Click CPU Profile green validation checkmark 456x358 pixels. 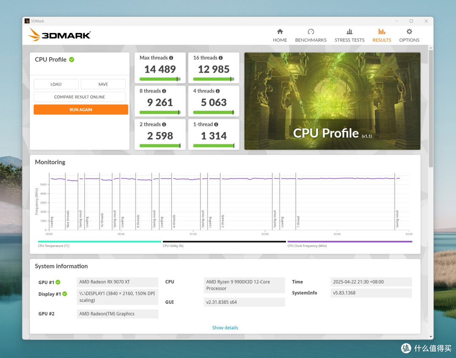point(71,60)
